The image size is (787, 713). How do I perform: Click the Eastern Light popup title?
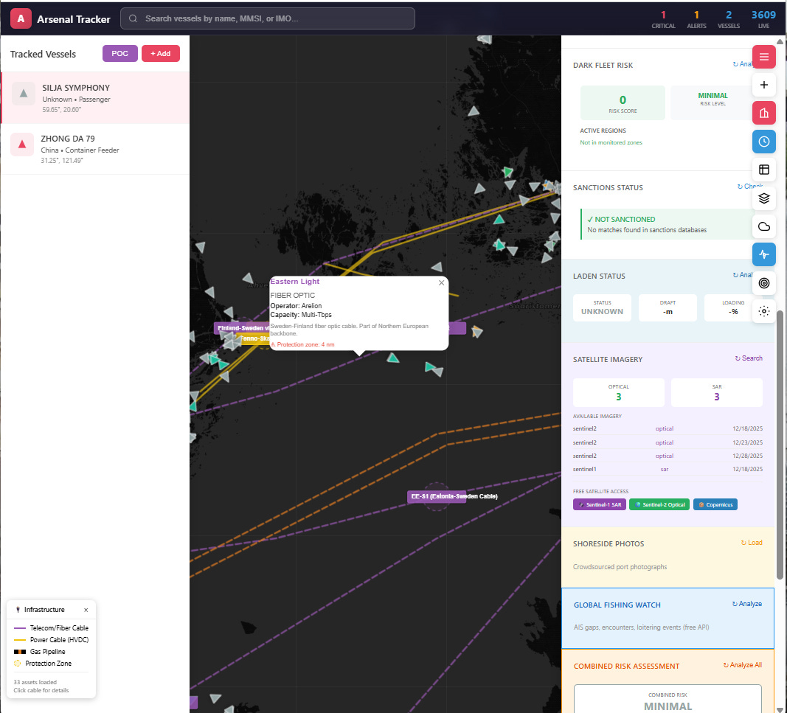point(294,282)
